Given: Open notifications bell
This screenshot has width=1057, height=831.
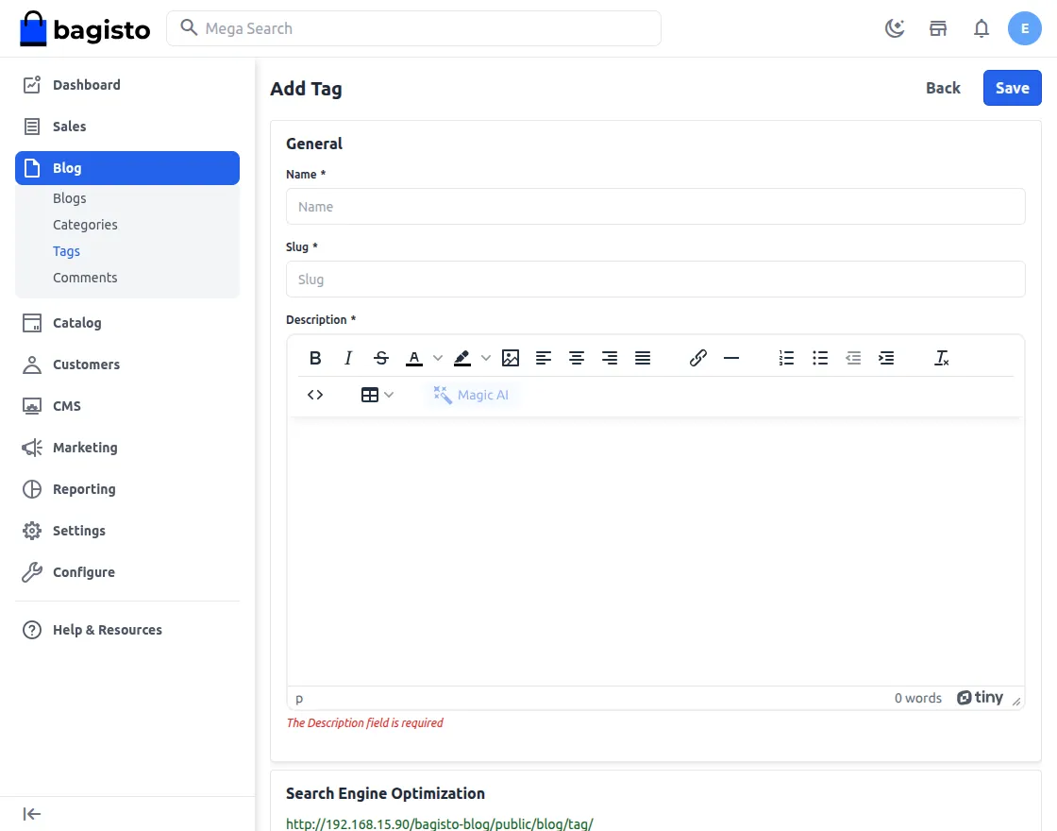Looking at the screenshot, I should [x=981, y=28].
